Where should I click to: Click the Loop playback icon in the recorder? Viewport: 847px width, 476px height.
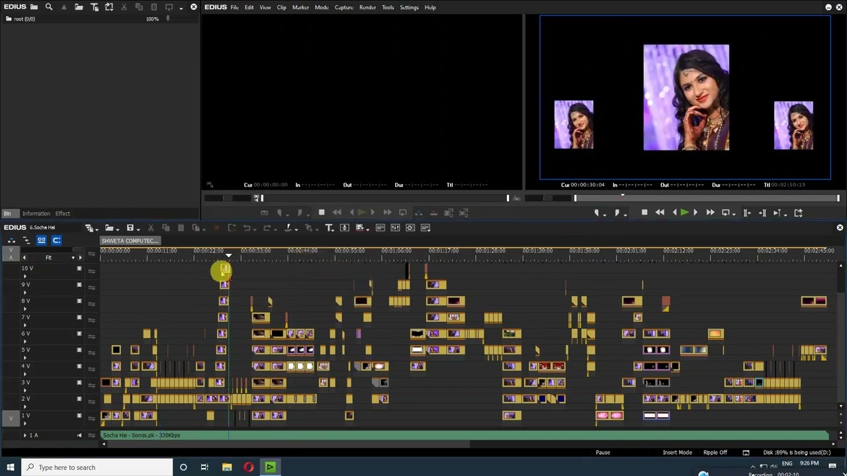726,213
